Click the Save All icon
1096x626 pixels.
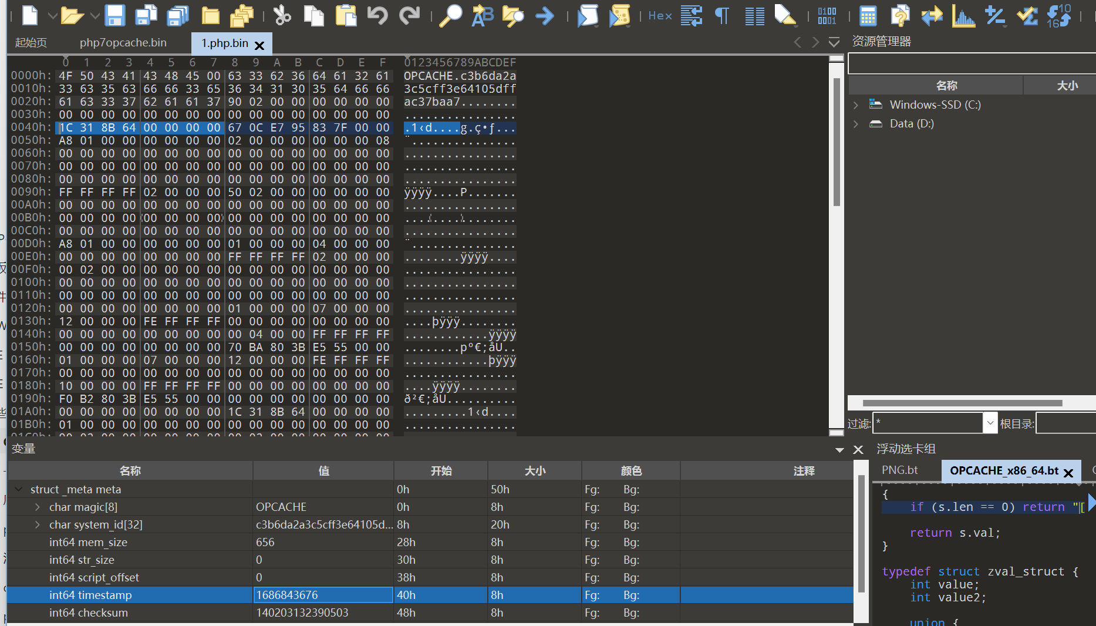click(x=177, y=15)
